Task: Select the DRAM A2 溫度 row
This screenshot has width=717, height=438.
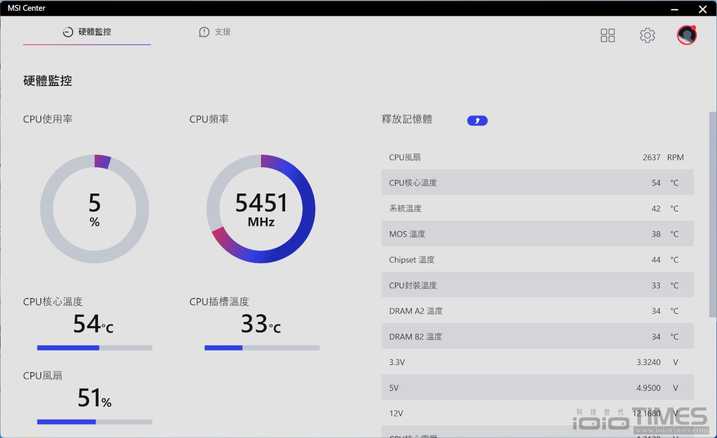Action: (538, 311)
